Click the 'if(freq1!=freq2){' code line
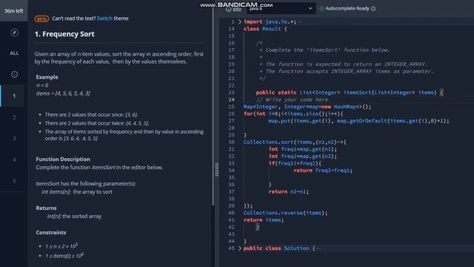This screenshot has height=267, width=474. pos(295,163)
